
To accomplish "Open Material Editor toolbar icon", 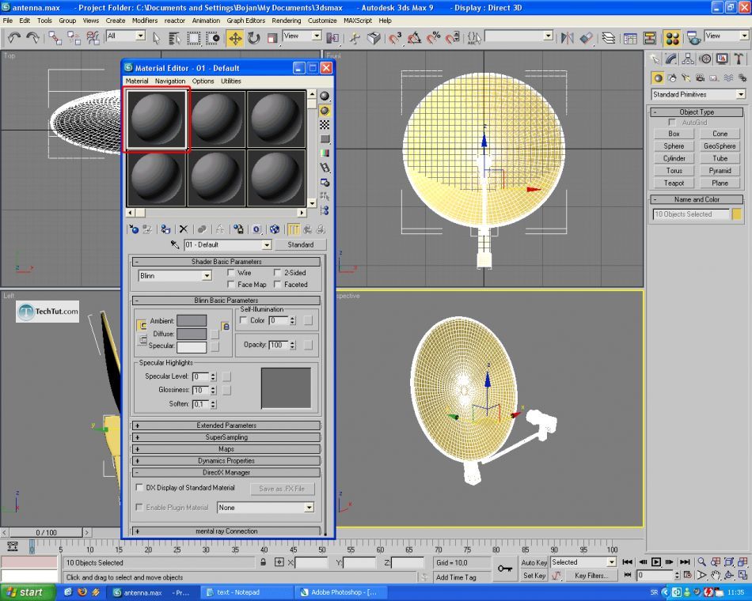I will coord(672,38).
